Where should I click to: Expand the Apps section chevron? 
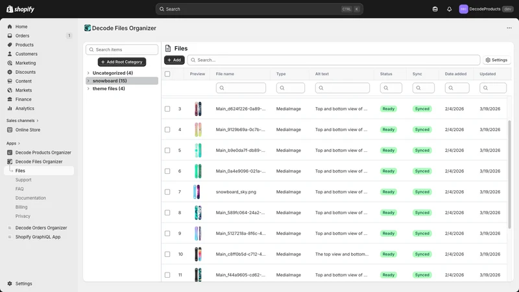click(x=19, y=143)
